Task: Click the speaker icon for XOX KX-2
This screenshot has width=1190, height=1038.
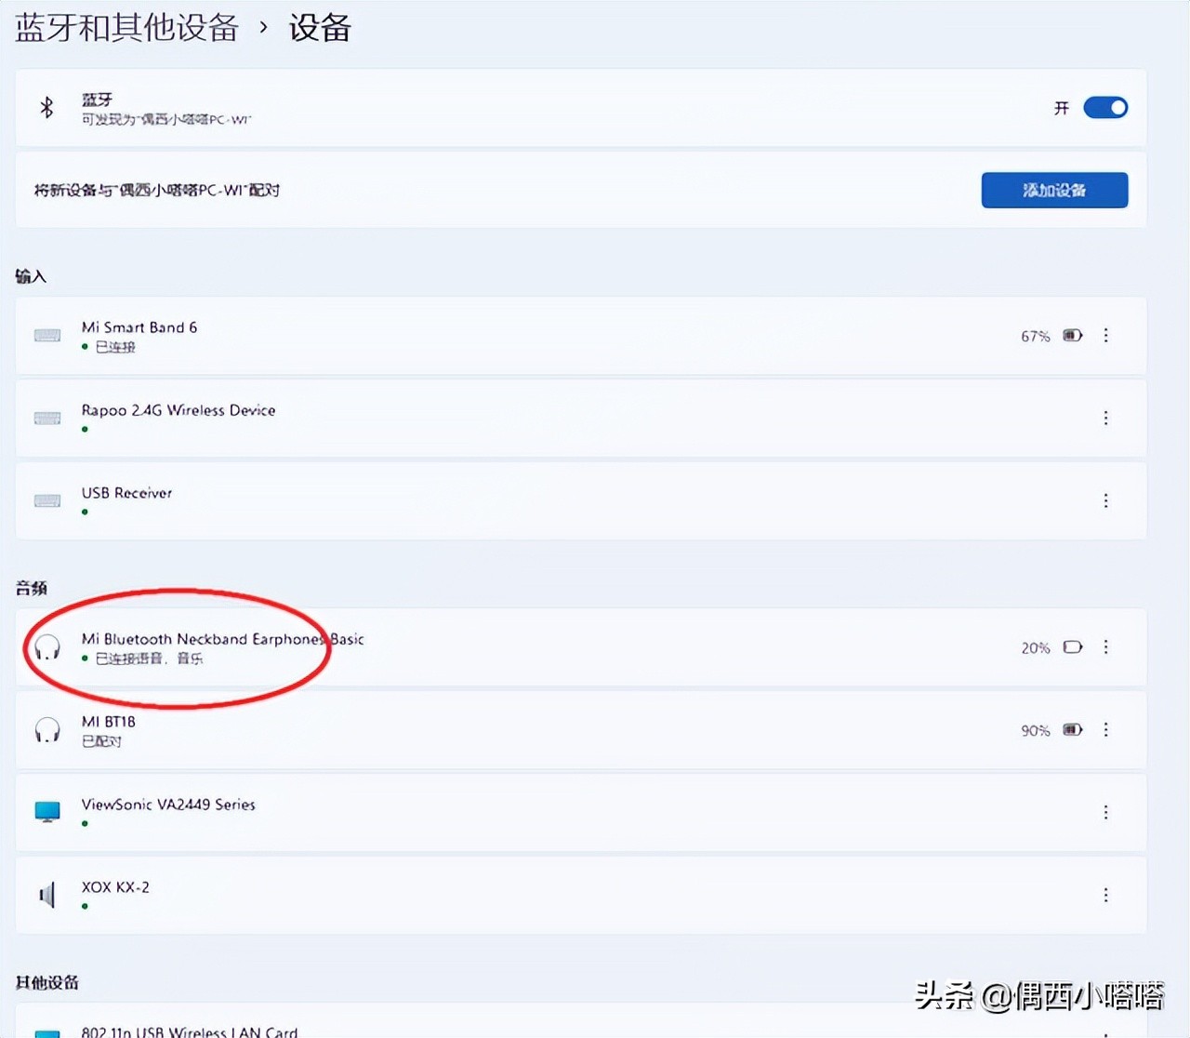Action: coord(46,893)
